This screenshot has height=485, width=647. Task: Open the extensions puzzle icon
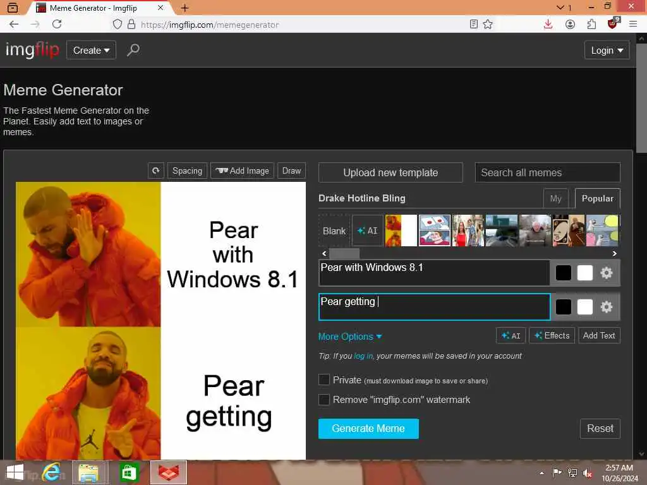[x=591, y=25]
